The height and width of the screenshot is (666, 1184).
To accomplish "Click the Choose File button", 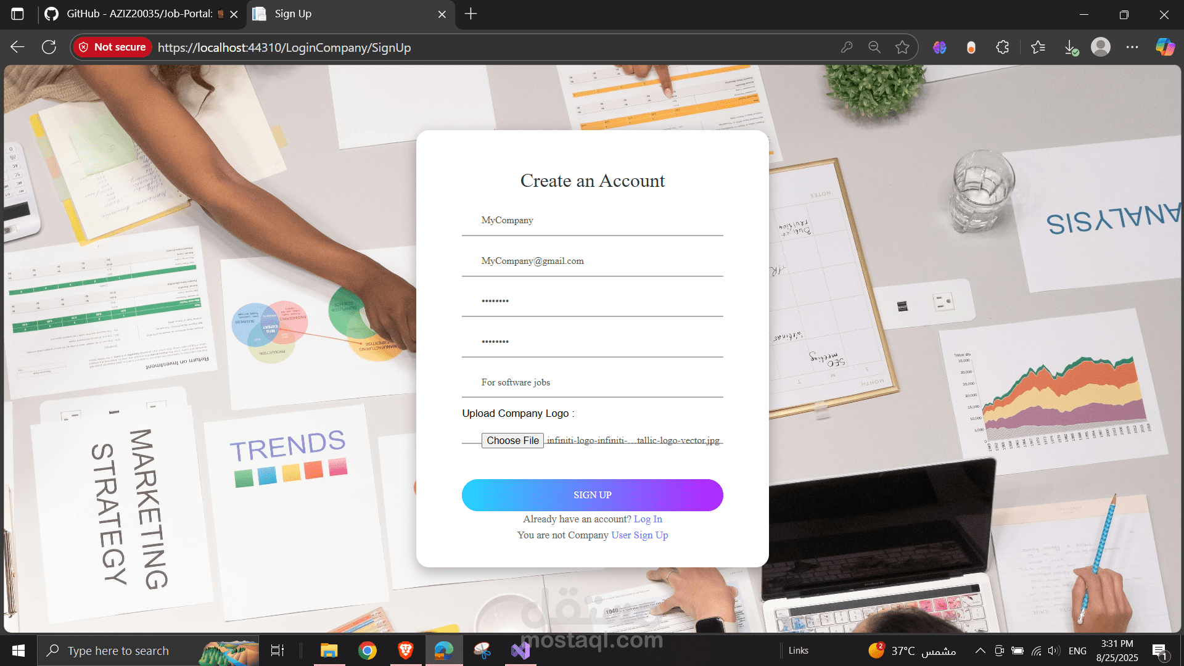I will (x=512, y=440).
